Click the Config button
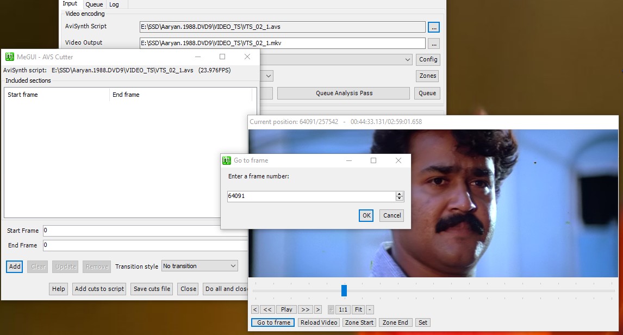Screen dimensions: 623x335 (428, 59)
